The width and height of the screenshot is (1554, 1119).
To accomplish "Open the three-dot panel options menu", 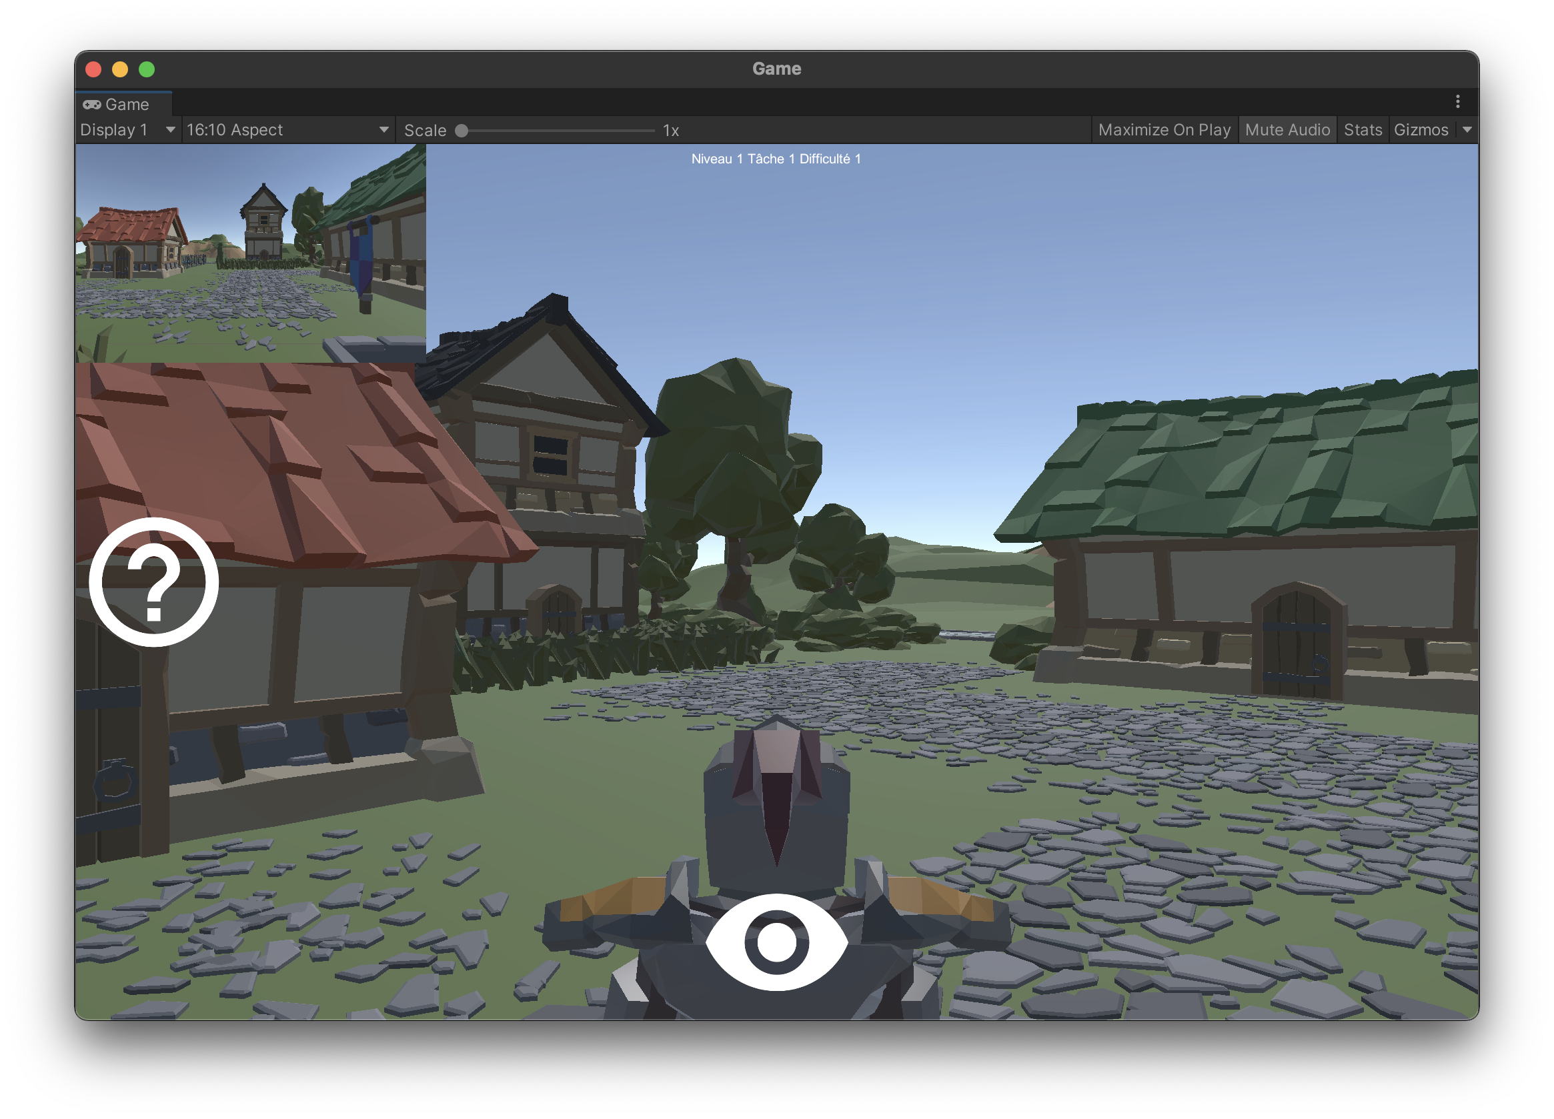I will 1457,102.
